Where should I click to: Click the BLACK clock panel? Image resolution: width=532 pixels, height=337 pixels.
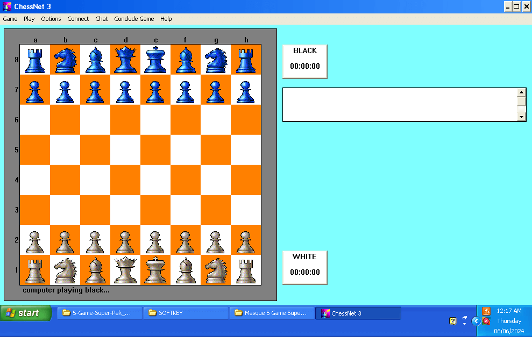pos(304,62)
